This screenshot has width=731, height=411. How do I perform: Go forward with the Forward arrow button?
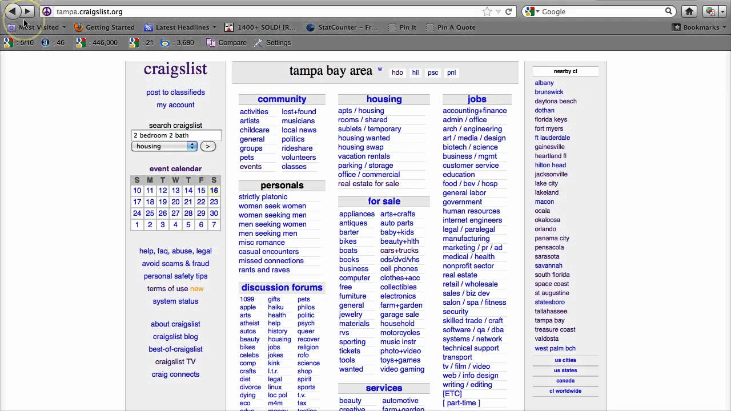coord(27,11)
